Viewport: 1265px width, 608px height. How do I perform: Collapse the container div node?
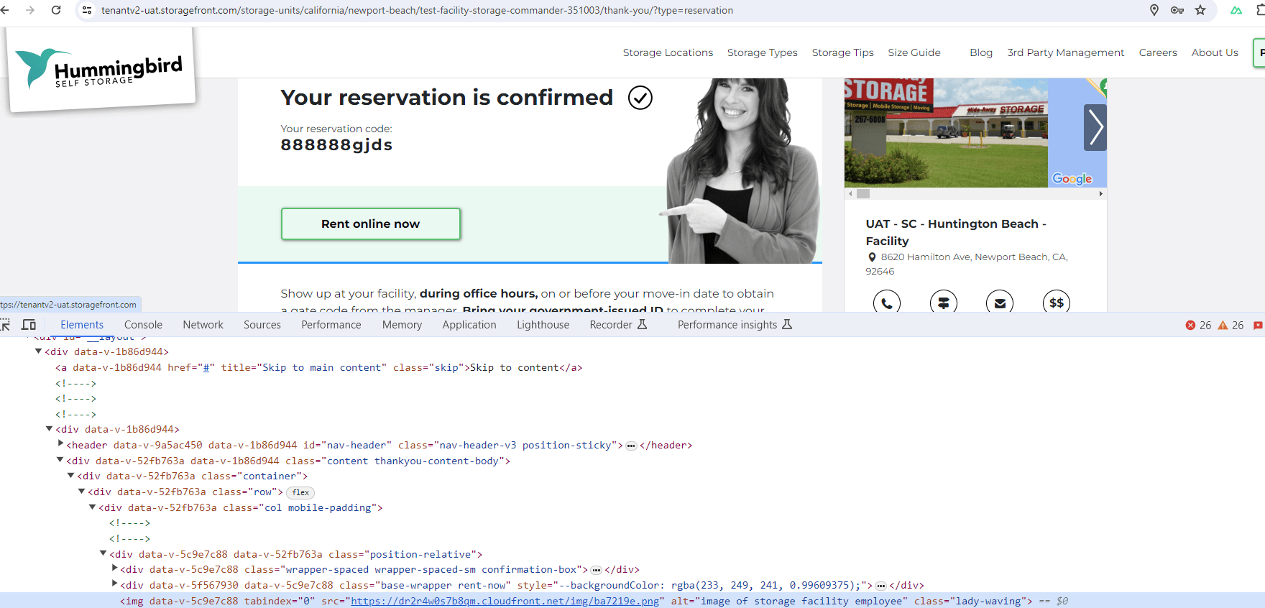(x=70, y=476)
